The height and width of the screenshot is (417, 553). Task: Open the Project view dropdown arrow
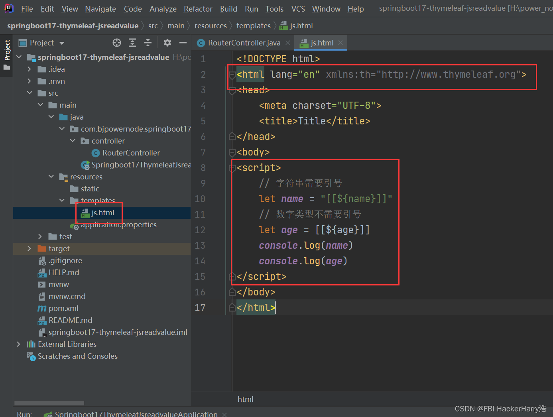(62, 43)
